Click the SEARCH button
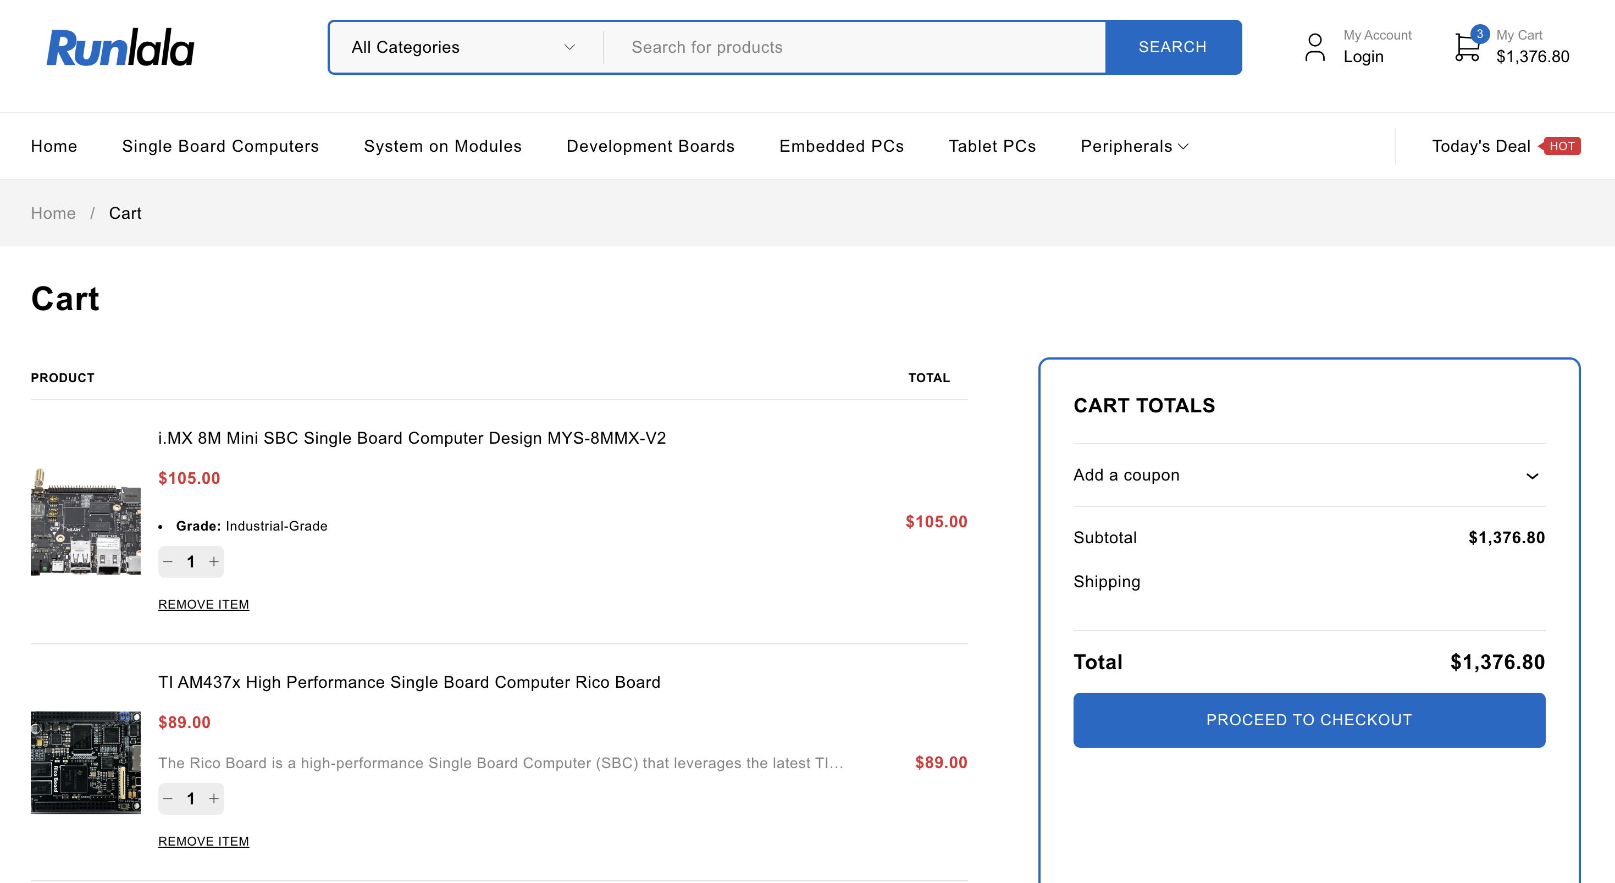Image resolution: width=1615 pixels, height=883 pixels. tap(1173, 47)
